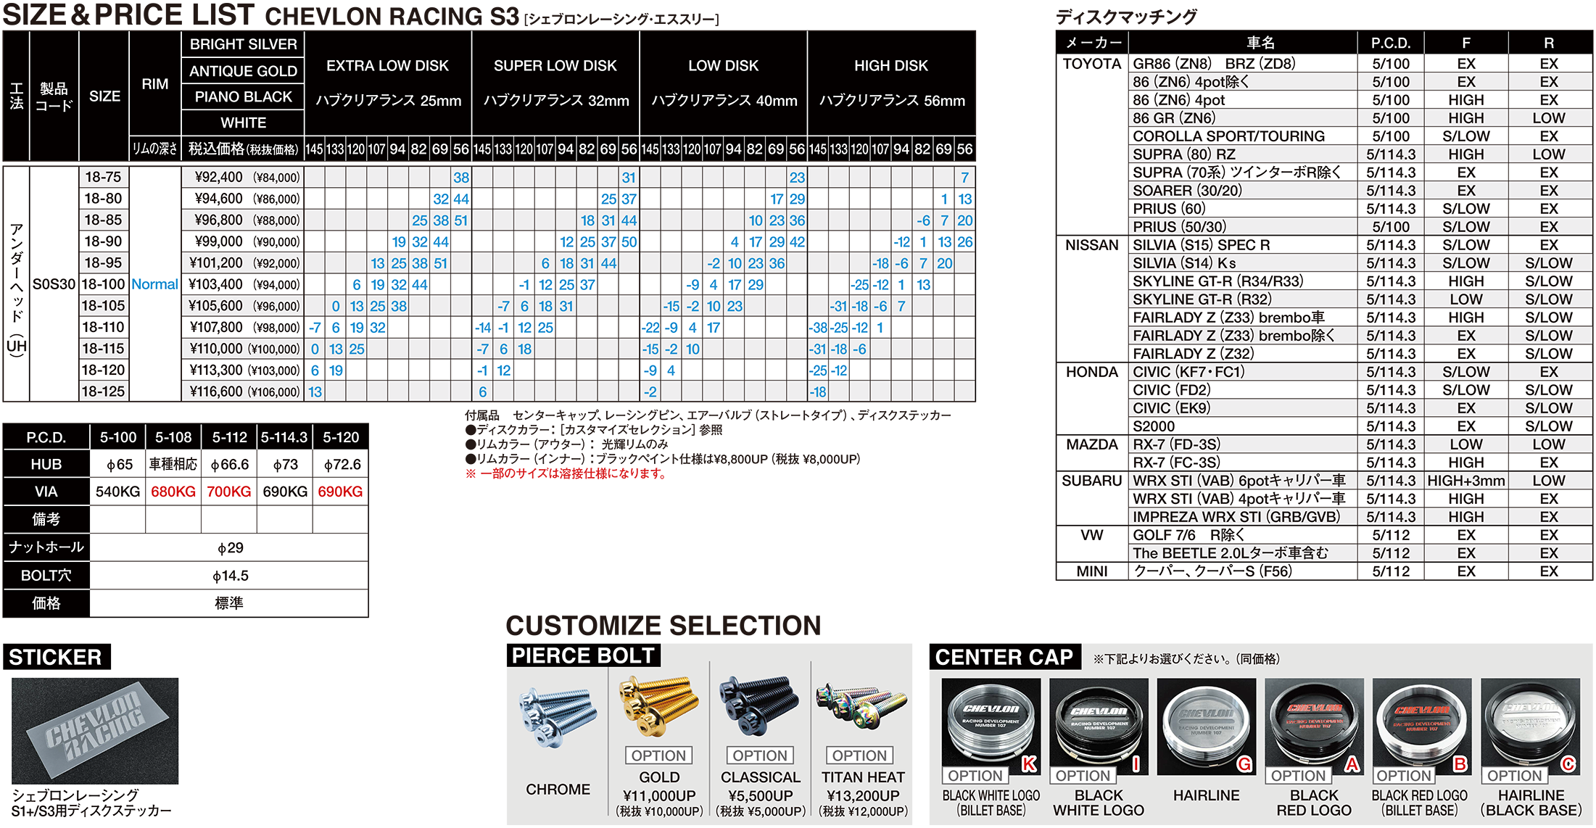The image size is (1596, 828).
Task: Click the 540KG VIA value
Action: click(117, 492)
